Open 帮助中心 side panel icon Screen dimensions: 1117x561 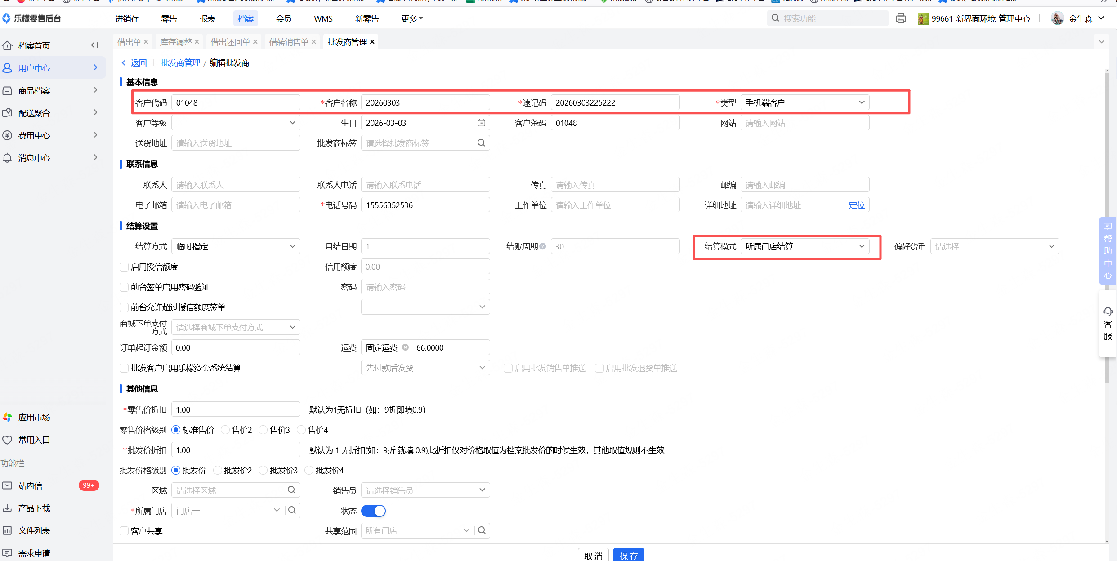[x=1108, y=250]
